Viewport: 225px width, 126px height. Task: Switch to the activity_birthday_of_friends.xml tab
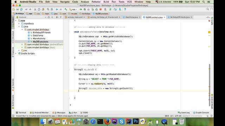point(104,17)
